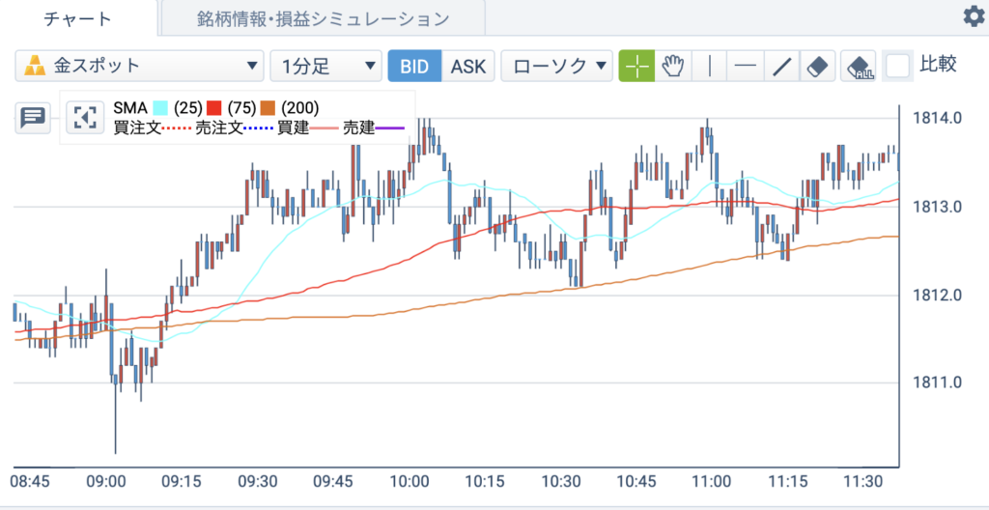
Task: Click the erase ALL drawings icon
Action: tap(859, 67)
